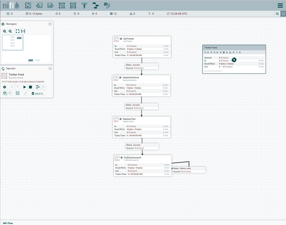
Task: Click the Processor icon in the top toolbar
Action: [x=28, y=5]
